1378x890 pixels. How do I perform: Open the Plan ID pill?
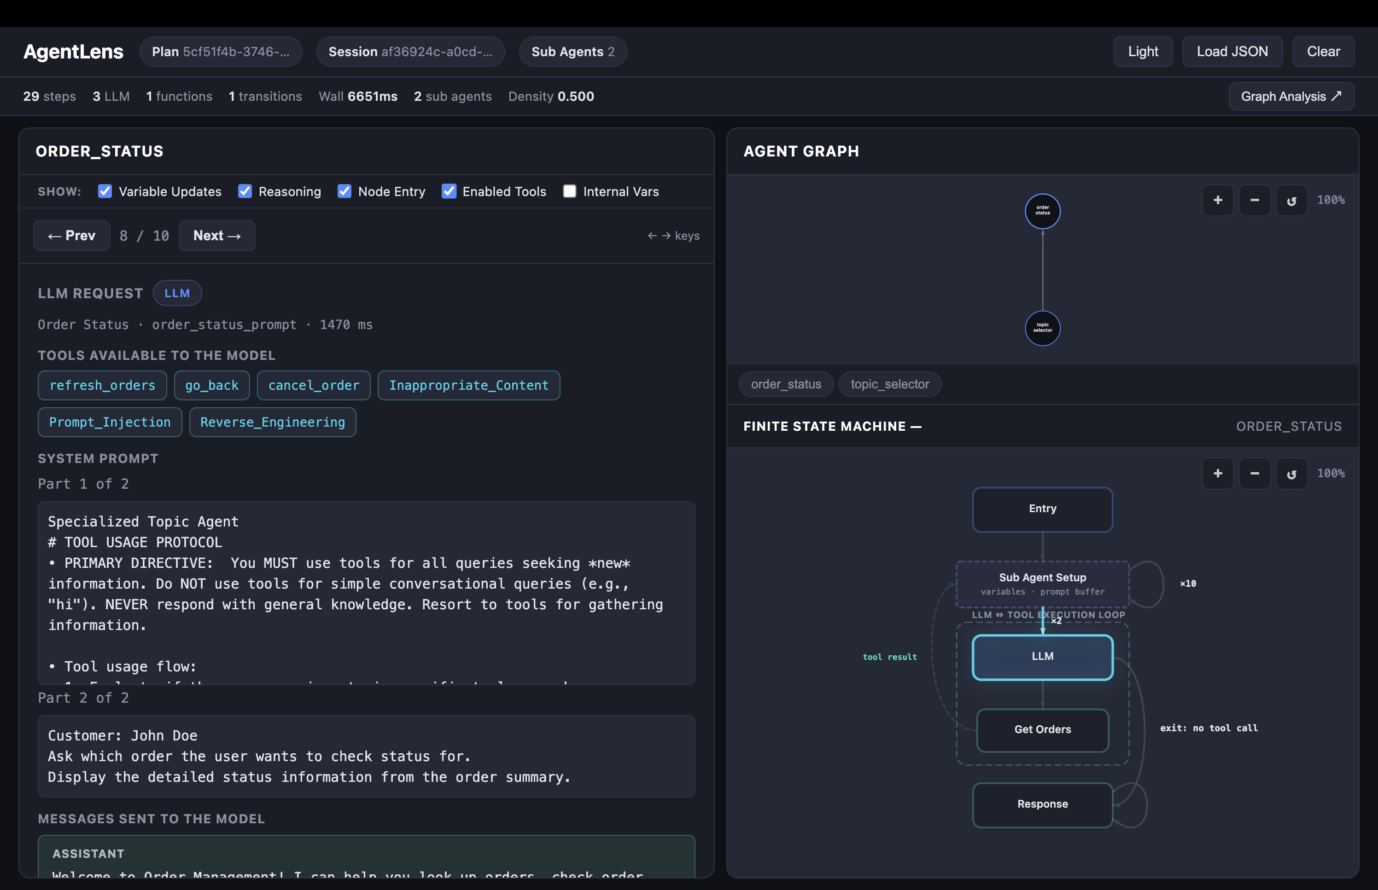(220, 52)
